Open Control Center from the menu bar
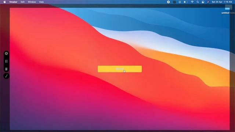Image resolution: width=235 pixels, height=132 pixels. coord(203,2)
